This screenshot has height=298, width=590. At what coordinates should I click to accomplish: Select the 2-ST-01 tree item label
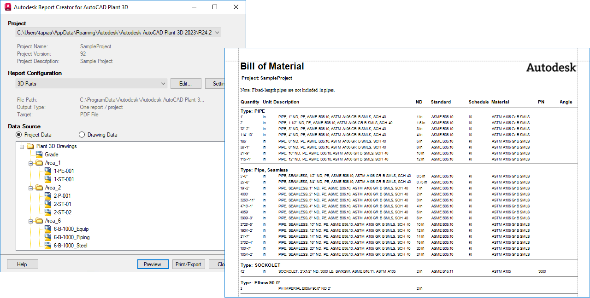point(63,204)
